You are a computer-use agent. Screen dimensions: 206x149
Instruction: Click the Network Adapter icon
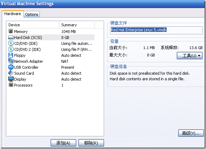click(x=11, y=61)
